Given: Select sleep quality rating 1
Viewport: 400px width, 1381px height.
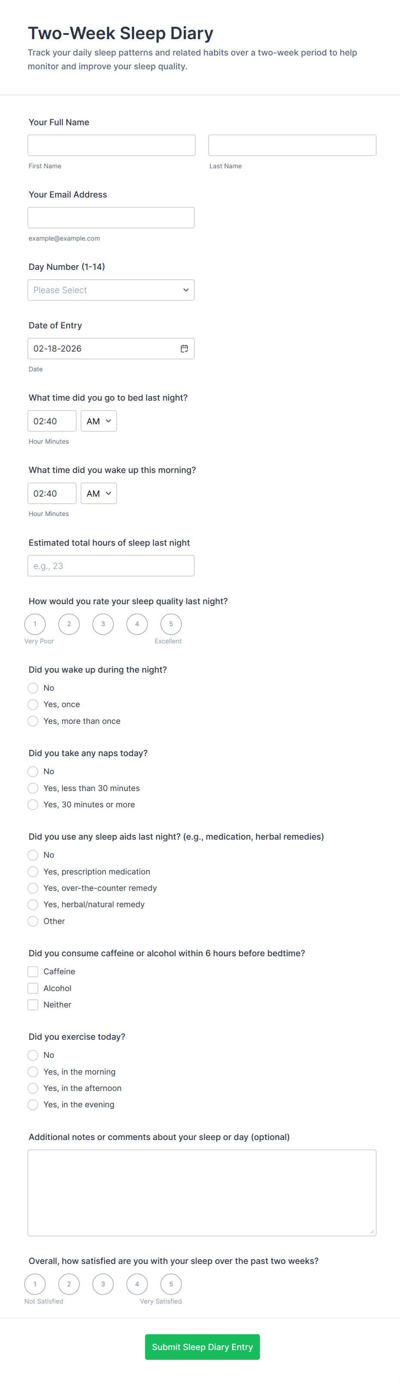Looking at the screenshot, I should click(x=35, y=624).
